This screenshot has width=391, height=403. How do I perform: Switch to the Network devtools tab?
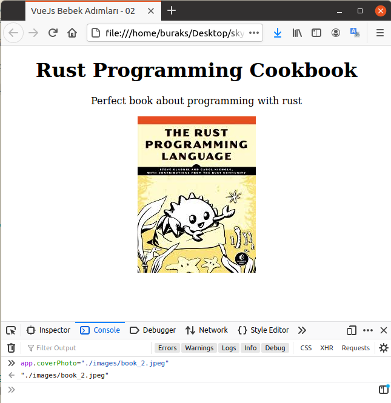207,330
